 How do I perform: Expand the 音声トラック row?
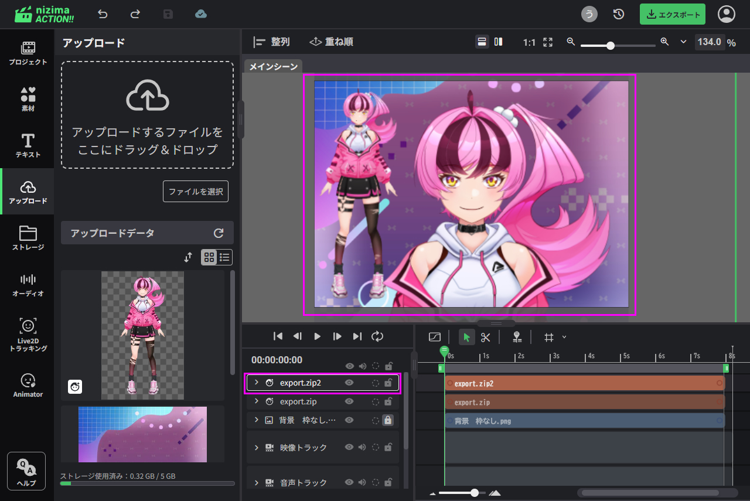coord(256,483)
